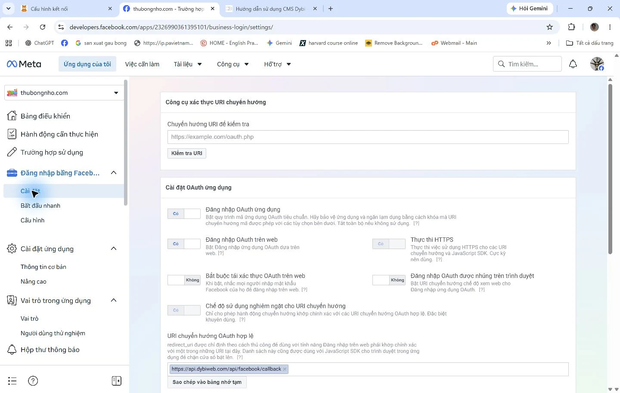Screen dimensions: 620x393
Task: Collapse Cài đặt ứng dụng section
Action: click(x=114, y=249)
